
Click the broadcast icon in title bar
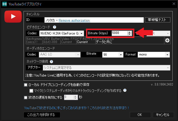click(x=5, y=4)
